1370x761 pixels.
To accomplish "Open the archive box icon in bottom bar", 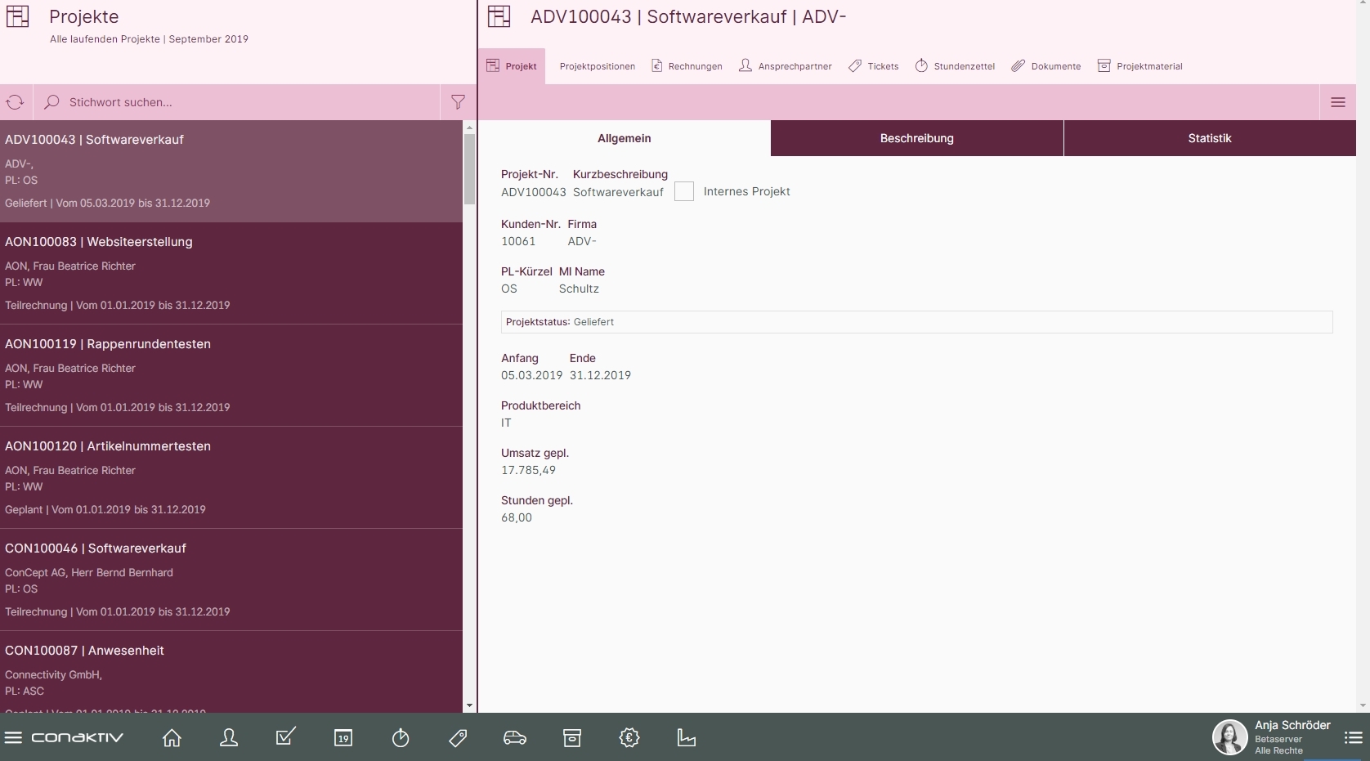I will click(572, 738).
